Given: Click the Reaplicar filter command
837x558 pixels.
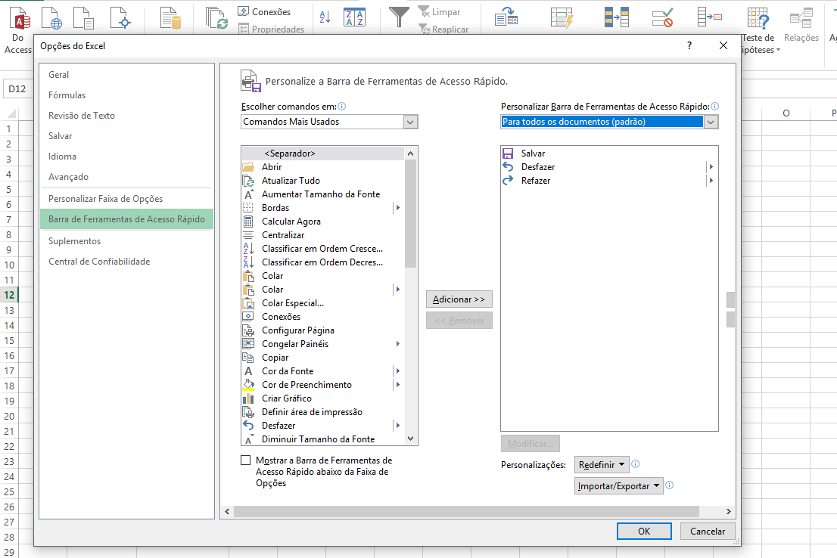Looking at the screenshot, I should (443, 29).
